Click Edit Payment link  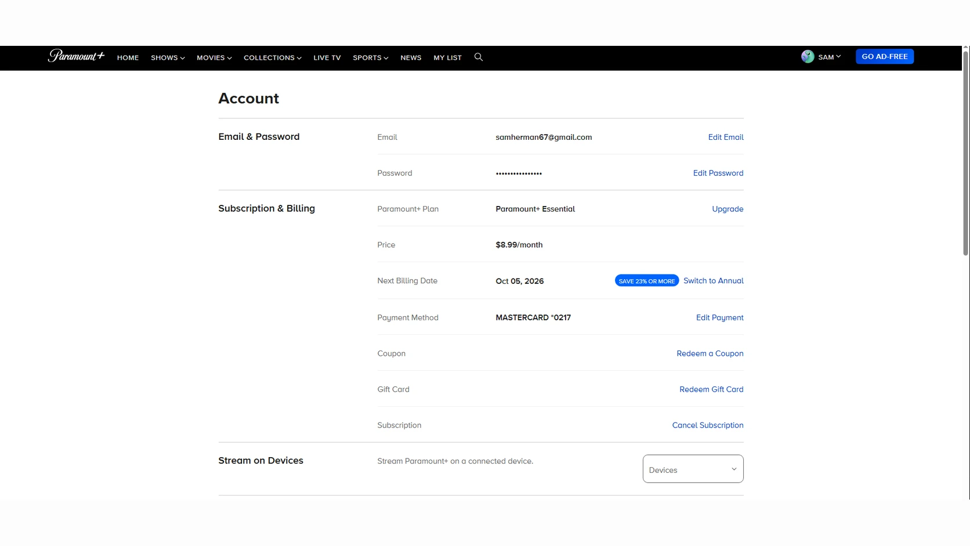tap(720, 317)
